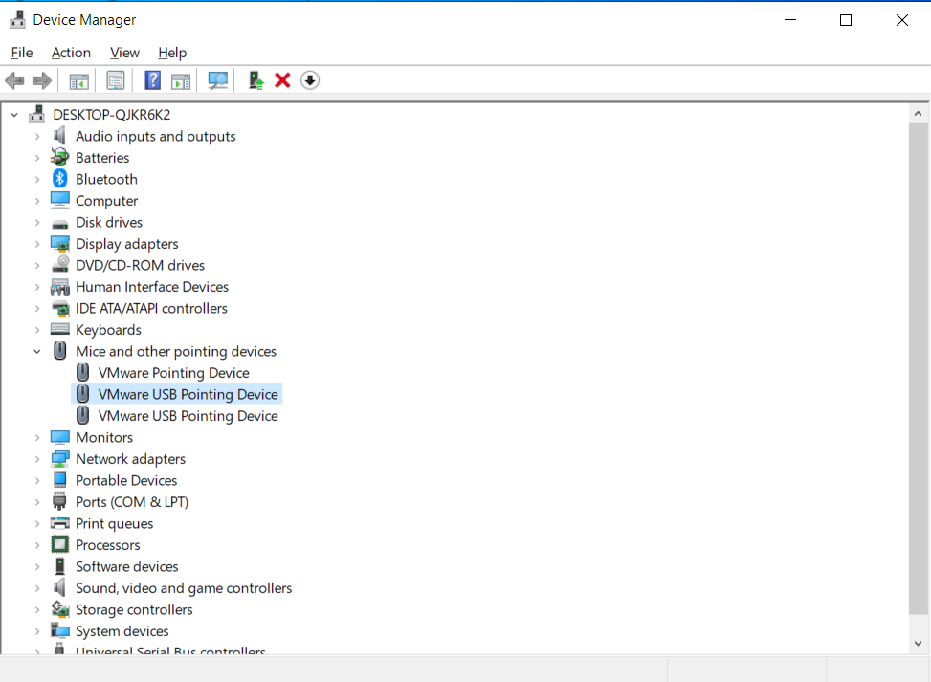931x682 pixels.
Task: Select the System devices label
Action: (x=122, y=631)
